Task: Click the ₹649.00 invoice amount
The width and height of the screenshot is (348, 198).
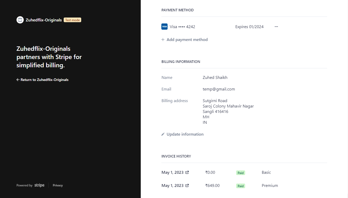Action: pos(212,186)
